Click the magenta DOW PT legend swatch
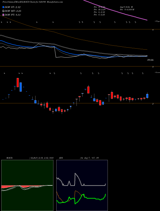This screenshot has width=160, height=211. pyautogui.click(x=4, y=15)
